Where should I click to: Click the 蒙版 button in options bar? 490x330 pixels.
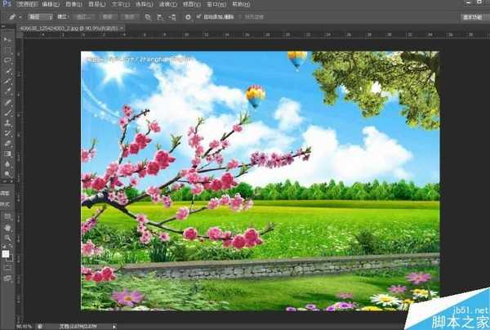(x=108, y=16)
